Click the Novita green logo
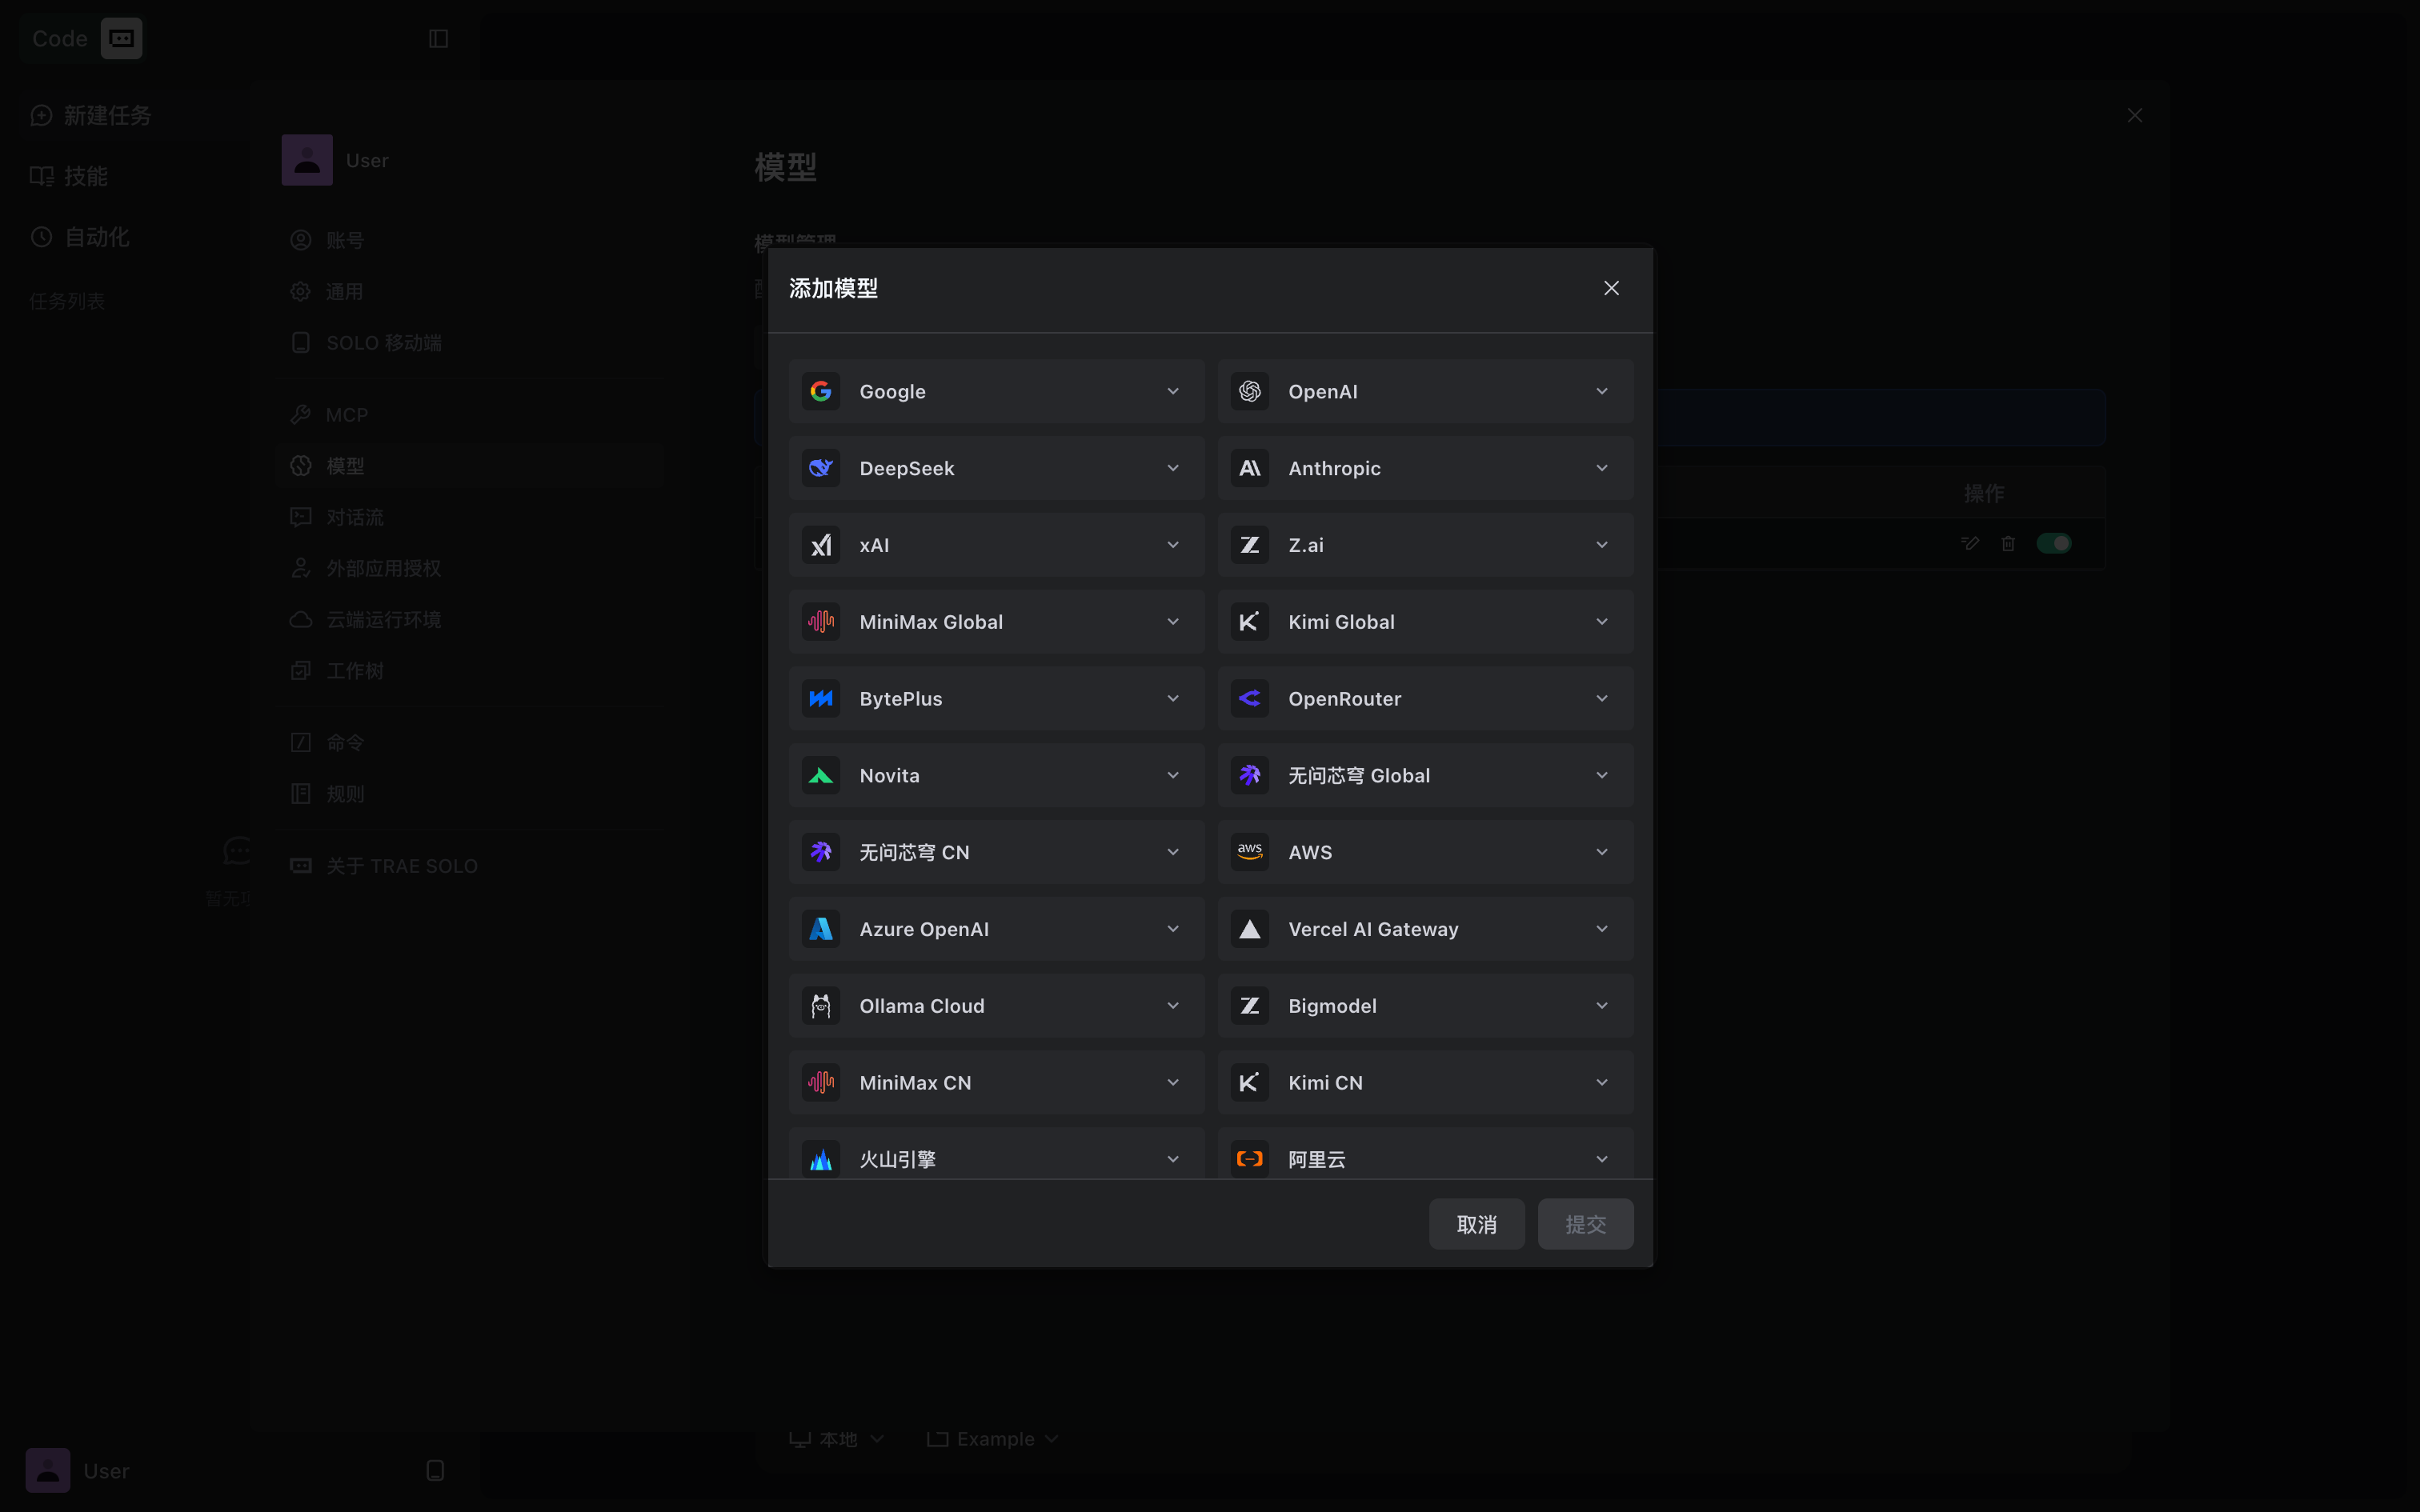 821,776
